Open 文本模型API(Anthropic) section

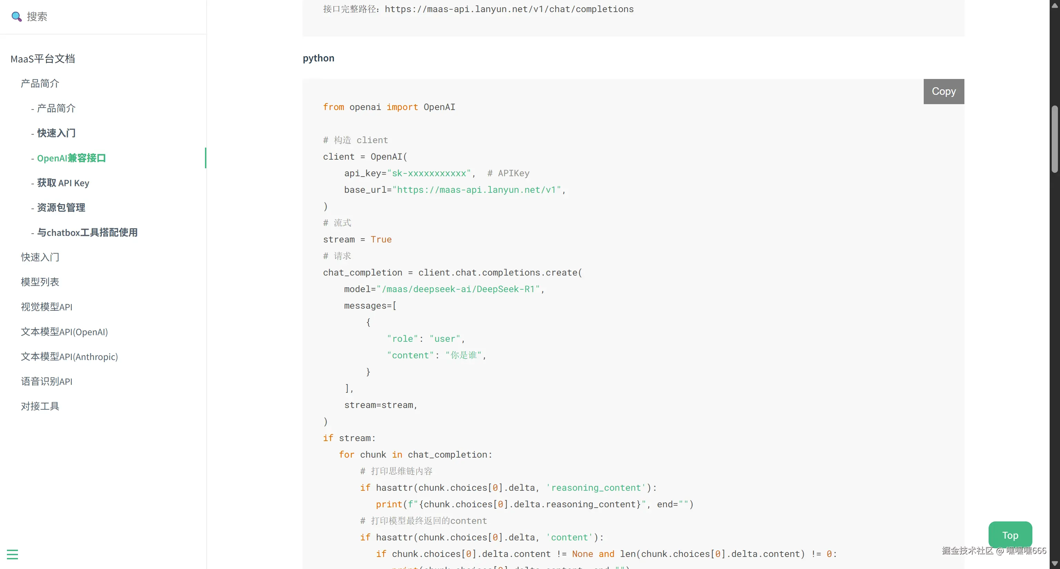click(x=69, y=357)
